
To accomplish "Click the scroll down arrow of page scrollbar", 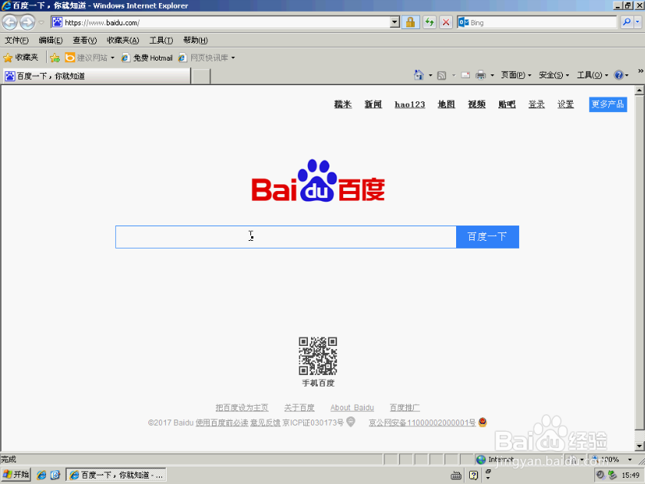I will click(639, 446).
